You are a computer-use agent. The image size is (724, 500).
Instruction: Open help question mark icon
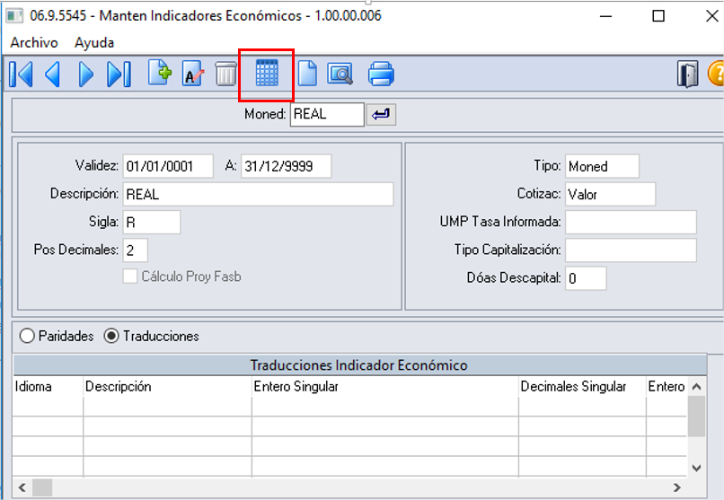coord(716,74)
